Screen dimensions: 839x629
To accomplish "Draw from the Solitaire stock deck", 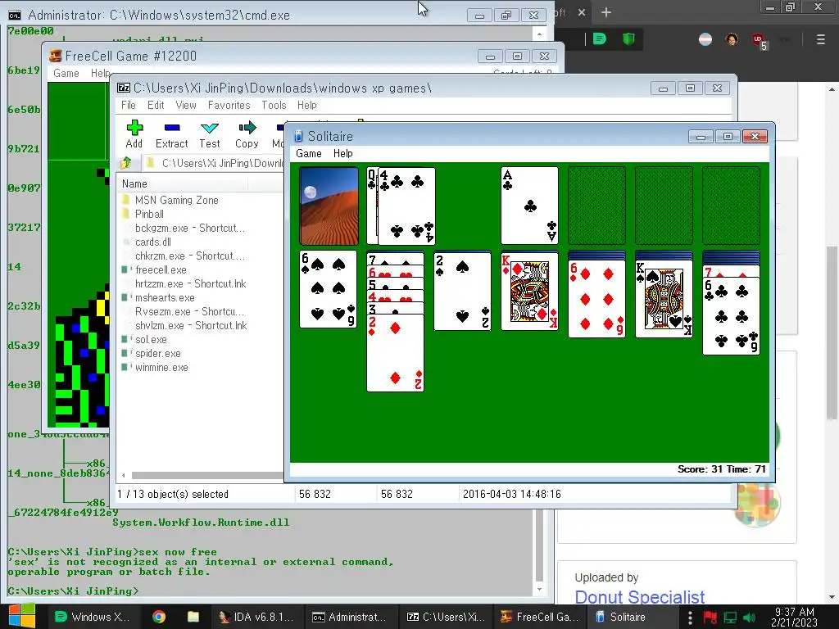I will pyautogui.click(x=329, y=206).
